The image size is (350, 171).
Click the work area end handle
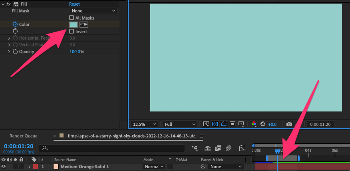[x=298, y=158]
